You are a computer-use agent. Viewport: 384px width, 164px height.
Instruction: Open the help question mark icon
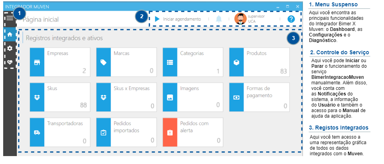point(291,19)
